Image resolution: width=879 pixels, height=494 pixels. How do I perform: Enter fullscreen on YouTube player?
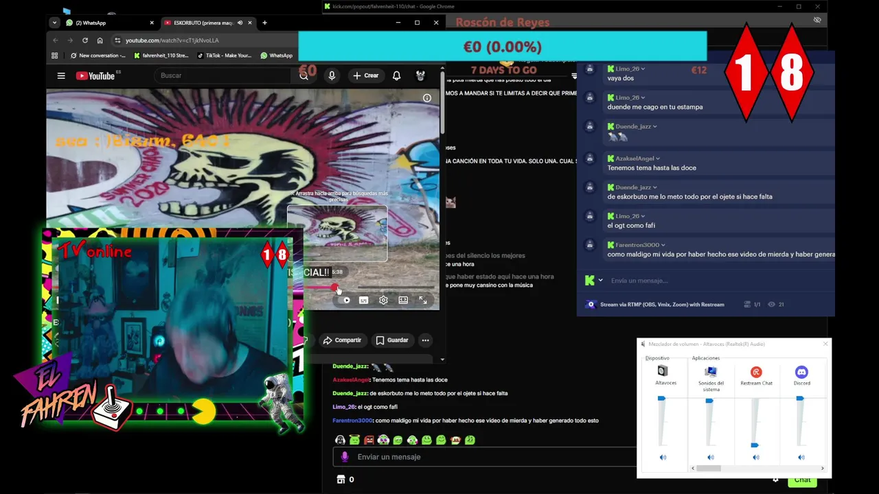[422, 300]
